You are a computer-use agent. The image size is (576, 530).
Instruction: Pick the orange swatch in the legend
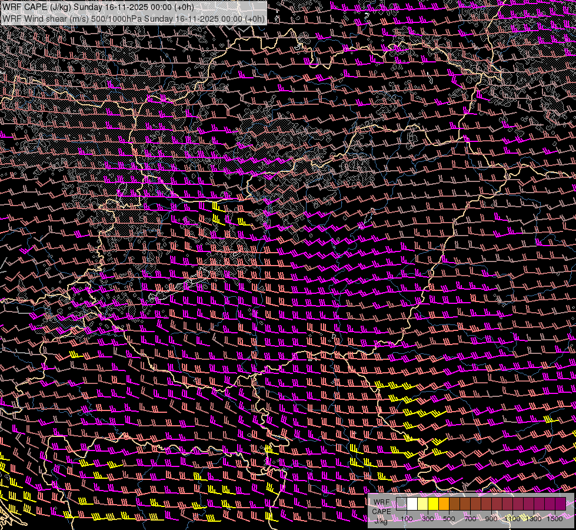coord(444,503)
